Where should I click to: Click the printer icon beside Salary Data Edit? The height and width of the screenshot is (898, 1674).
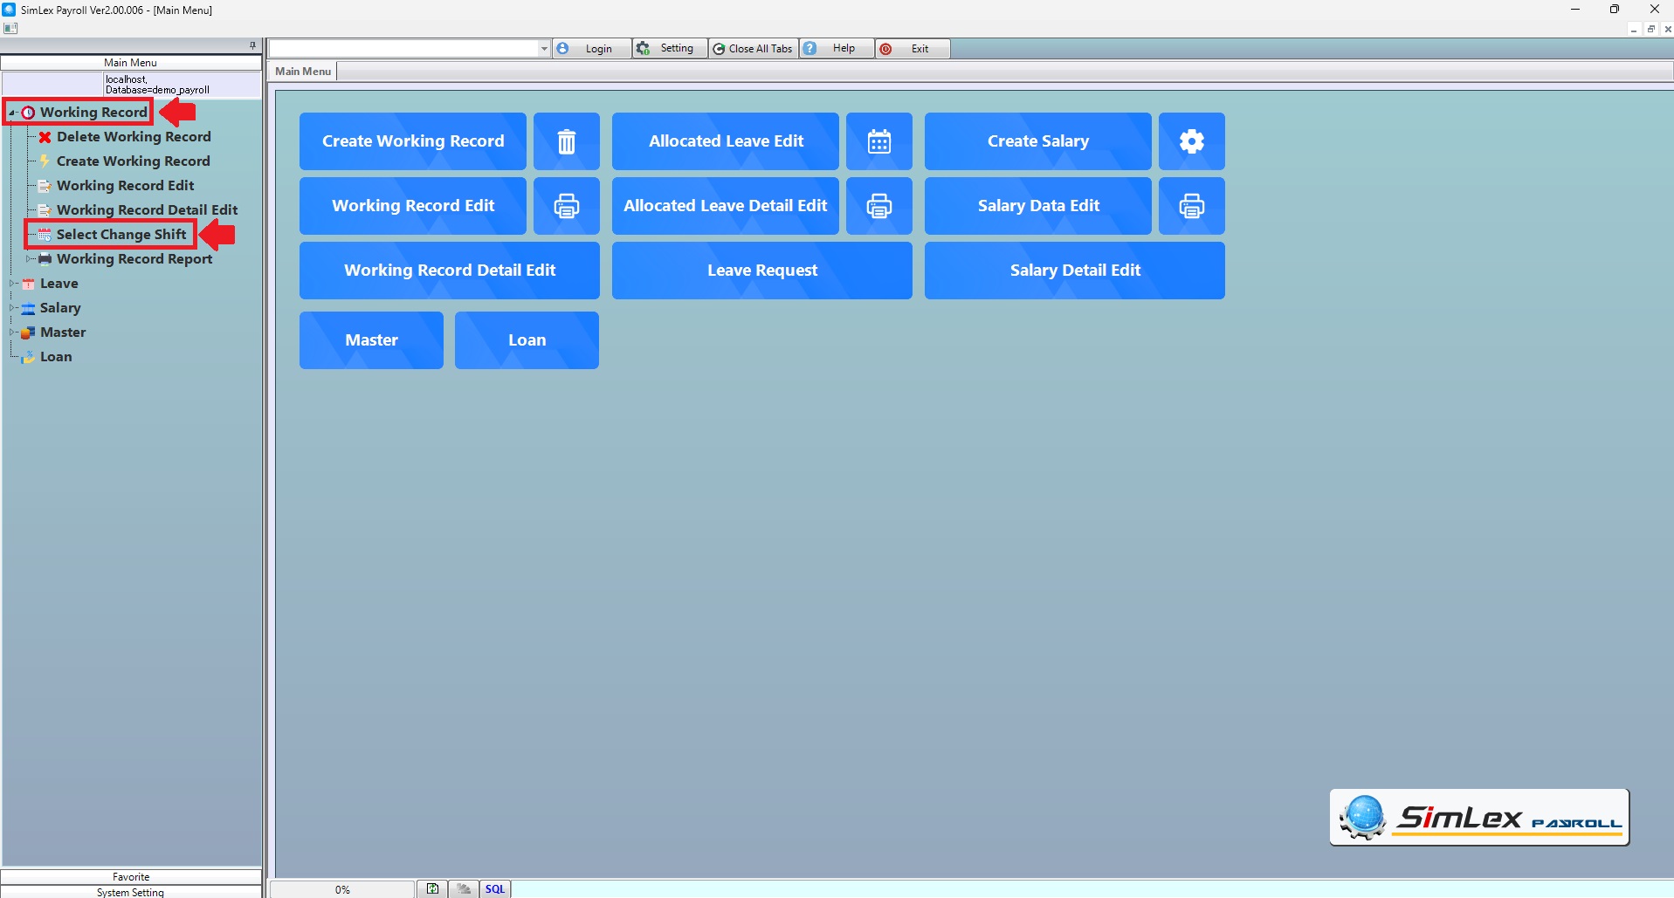[x=1191, y=206]
